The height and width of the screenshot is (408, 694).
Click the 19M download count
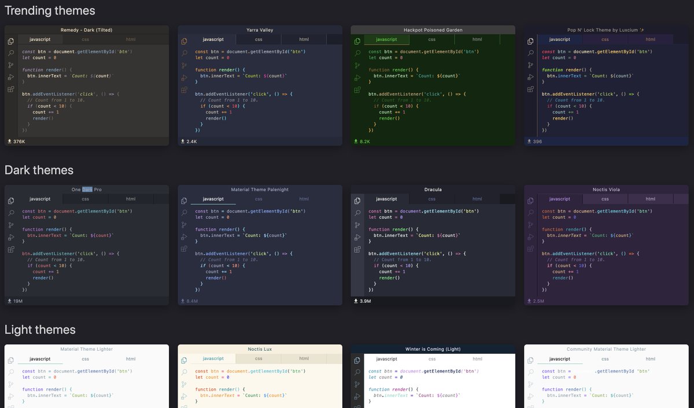click(18, 301)
